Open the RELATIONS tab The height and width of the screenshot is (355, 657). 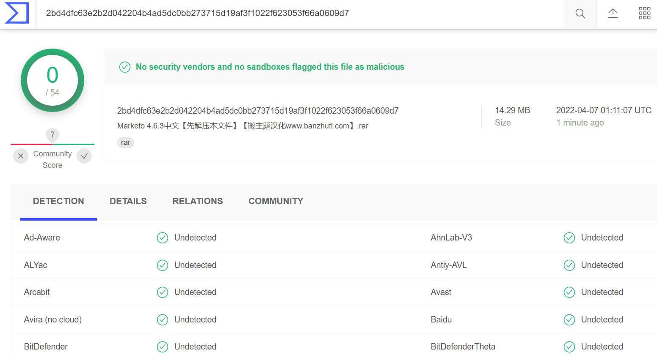[198, 201]
